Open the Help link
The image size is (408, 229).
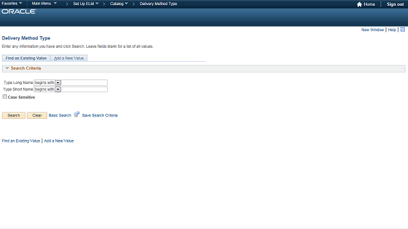point(392,30)
